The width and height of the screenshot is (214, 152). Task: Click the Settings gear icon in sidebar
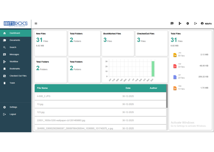4,107
